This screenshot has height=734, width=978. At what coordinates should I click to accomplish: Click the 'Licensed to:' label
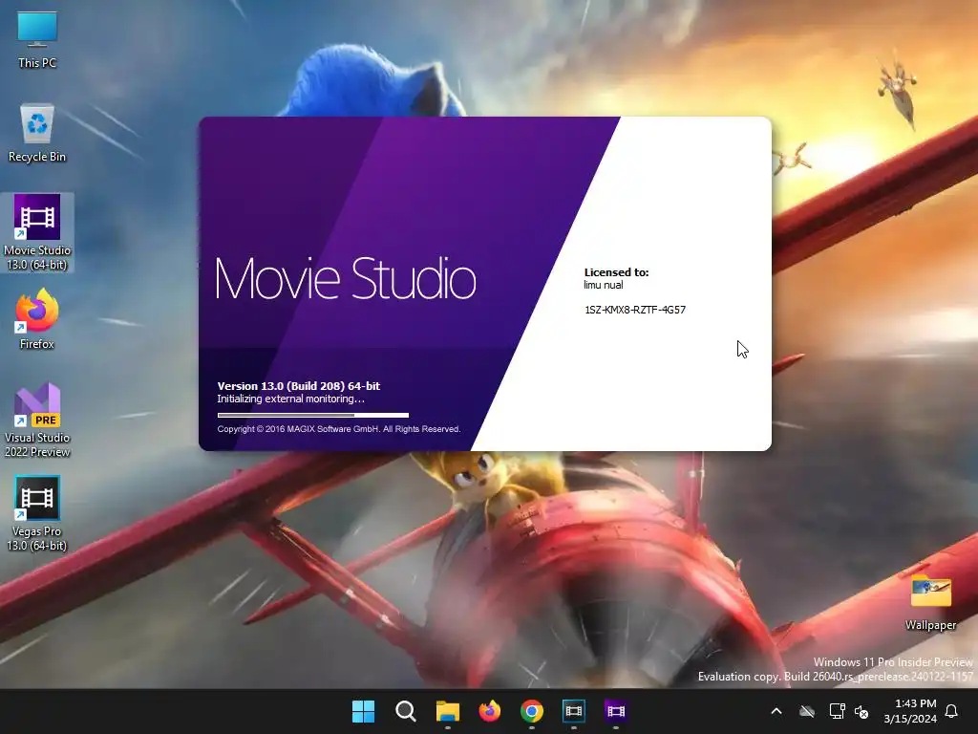pyautogui.click(x=616, y=272)
